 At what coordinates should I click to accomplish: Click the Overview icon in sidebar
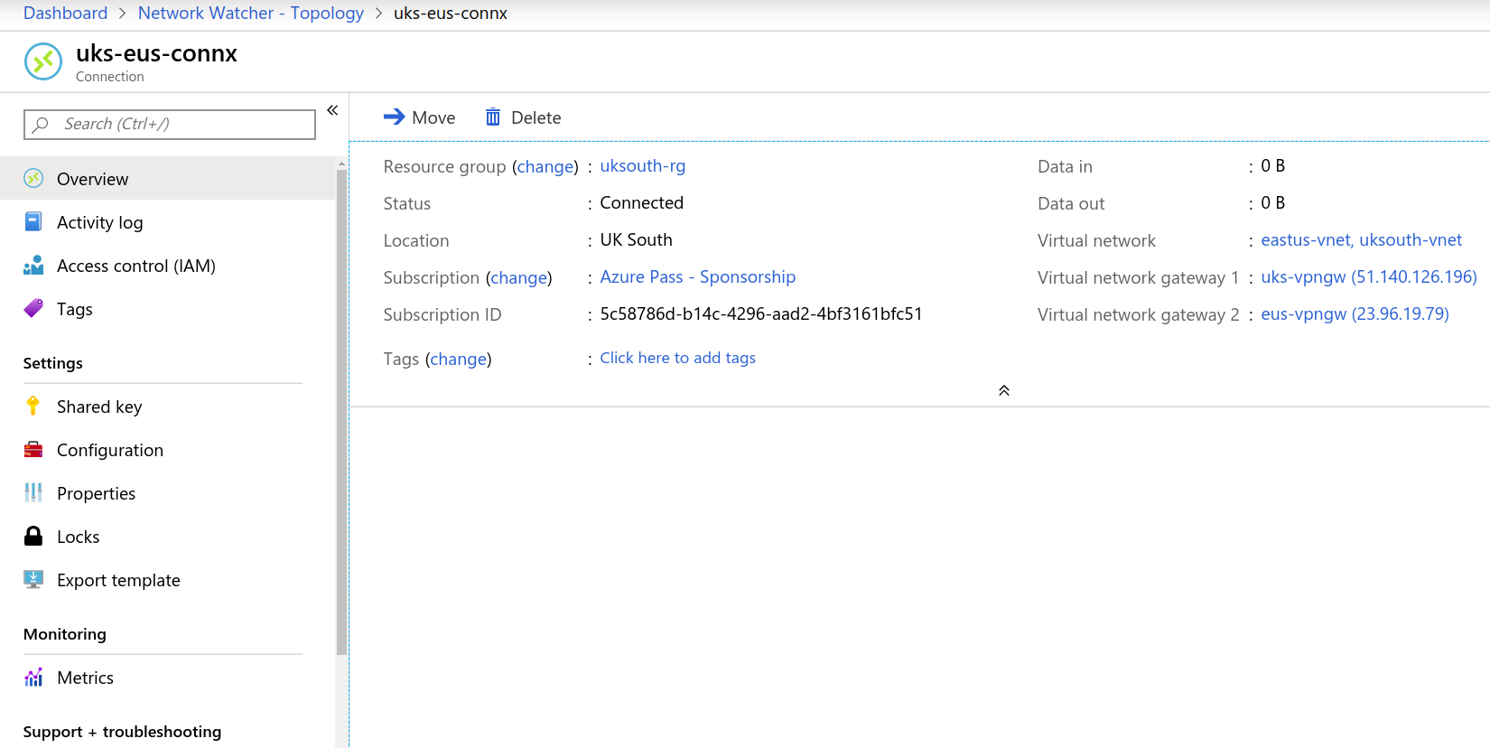pyautogui.click(x=33, y=178)
